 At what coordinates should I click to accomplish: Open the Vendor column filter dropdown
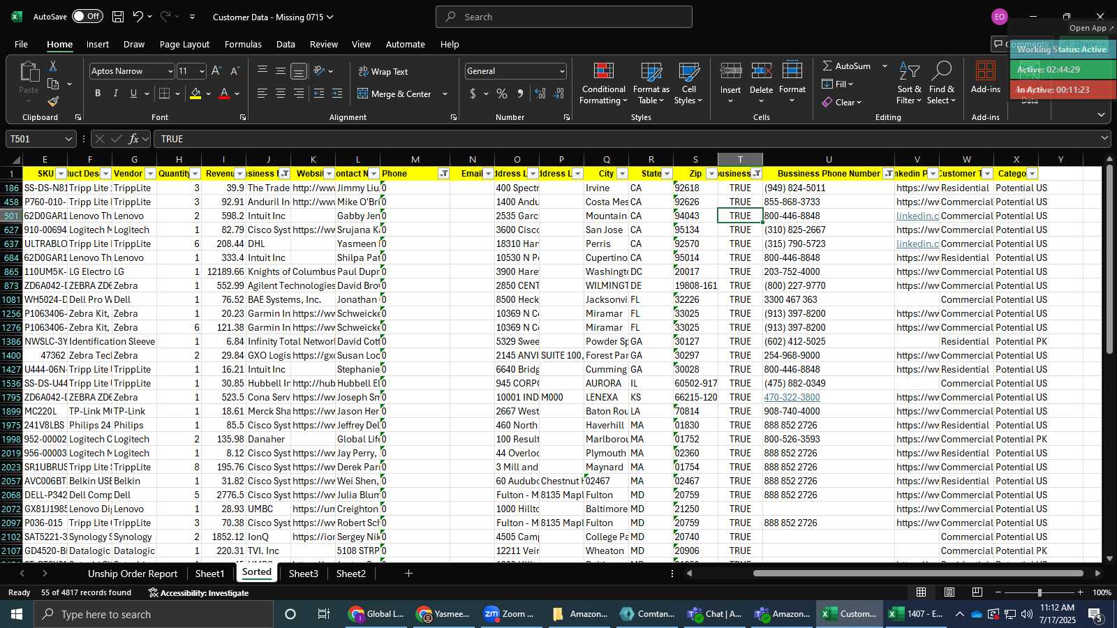coord(150,174)
